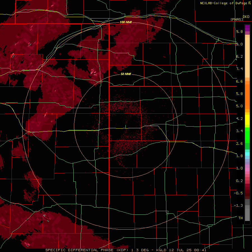Viewport: 252px width, 252px height.
Task: Click the 0.2 scale value
Action: [x=239, y=181]
